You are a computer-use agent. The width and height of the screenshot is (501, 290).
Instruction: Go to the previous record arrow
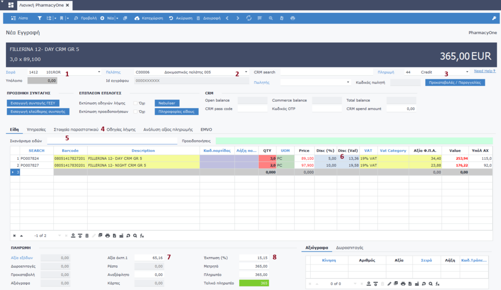tap(227, 18)
